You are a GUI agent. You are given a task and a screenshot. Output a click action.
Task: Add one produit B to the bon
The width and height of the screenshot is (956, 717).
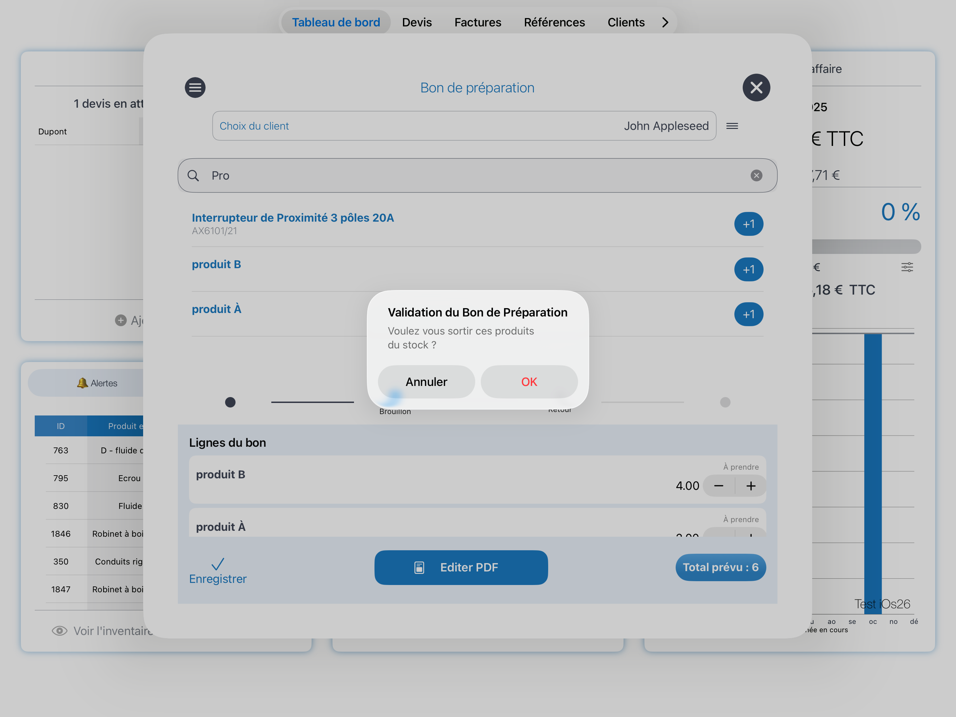748,269
